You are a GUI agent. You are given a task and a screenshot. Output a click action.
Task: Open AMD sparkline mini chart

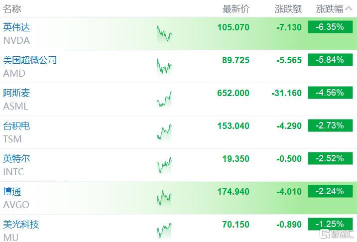point(164,67)
